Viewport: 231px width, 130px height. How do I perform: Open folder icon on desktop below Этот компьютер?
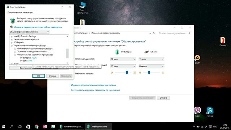(82, 22)
